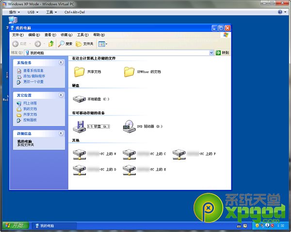Open the 搜索 (Search) toolbar button
The width and height of the screenshot is (291, 232).
65,44
